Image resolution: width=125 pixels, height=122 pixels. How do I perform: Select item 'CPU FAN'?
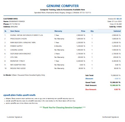coord(14,57)
